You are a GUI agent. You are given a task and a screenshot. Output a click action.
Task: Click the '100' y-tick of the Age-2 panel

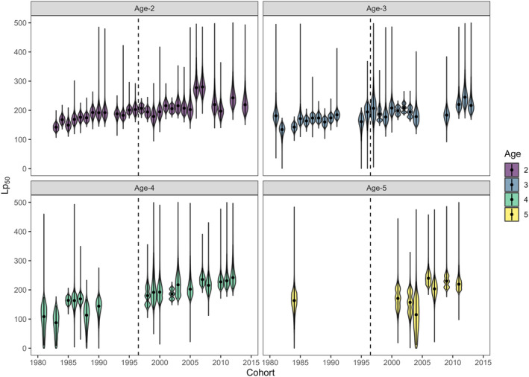tap(22, 139)
